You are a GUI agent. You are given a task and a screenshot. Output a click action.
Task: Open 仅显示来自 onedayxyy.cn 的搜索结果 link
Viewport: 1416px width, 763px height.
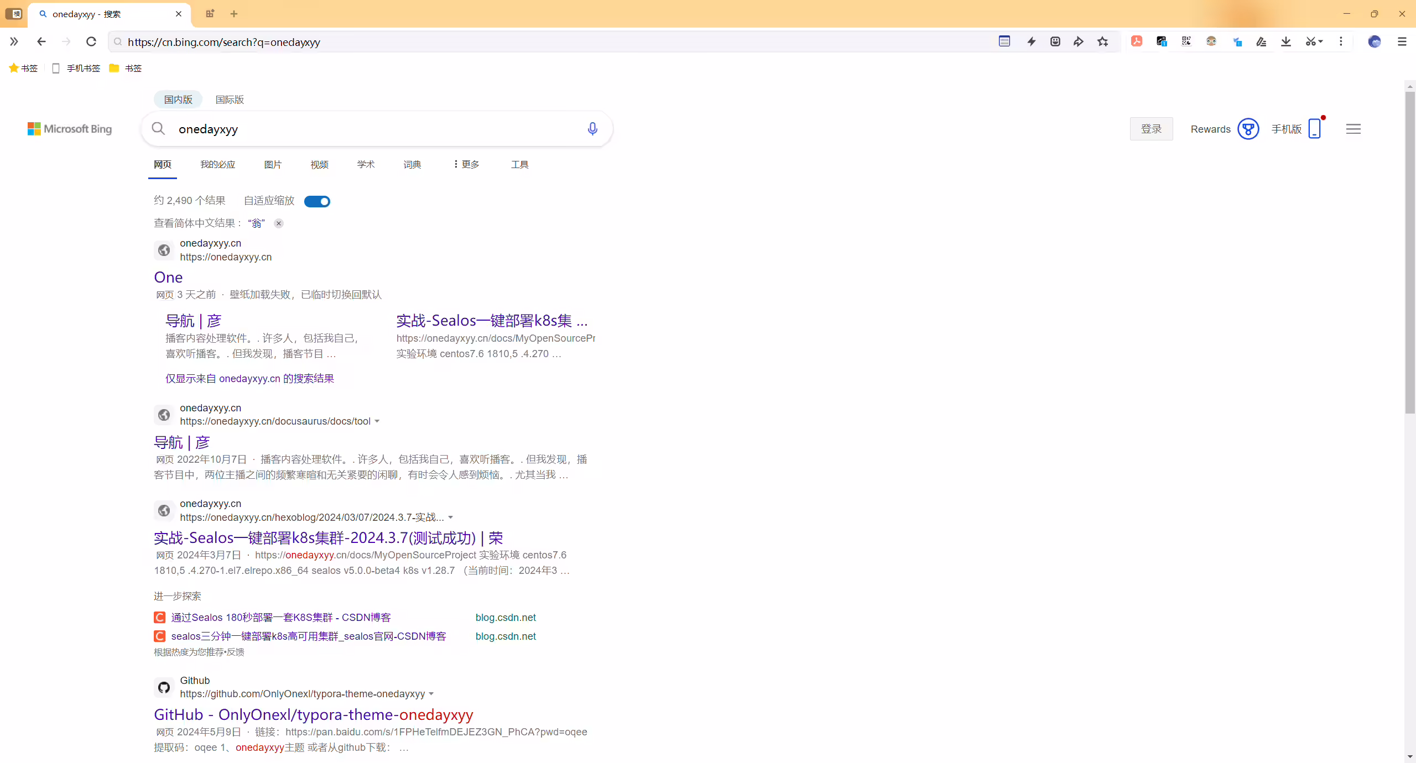249,379
